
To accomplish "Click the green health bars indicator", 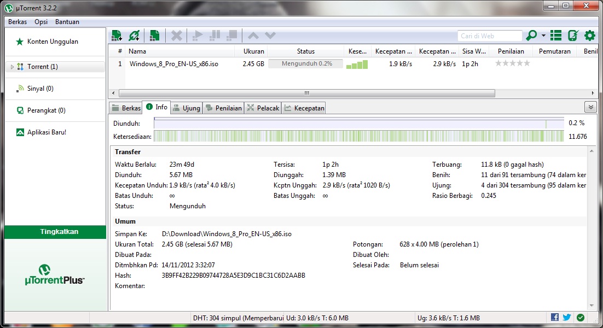I will click(x=357, y=65).
